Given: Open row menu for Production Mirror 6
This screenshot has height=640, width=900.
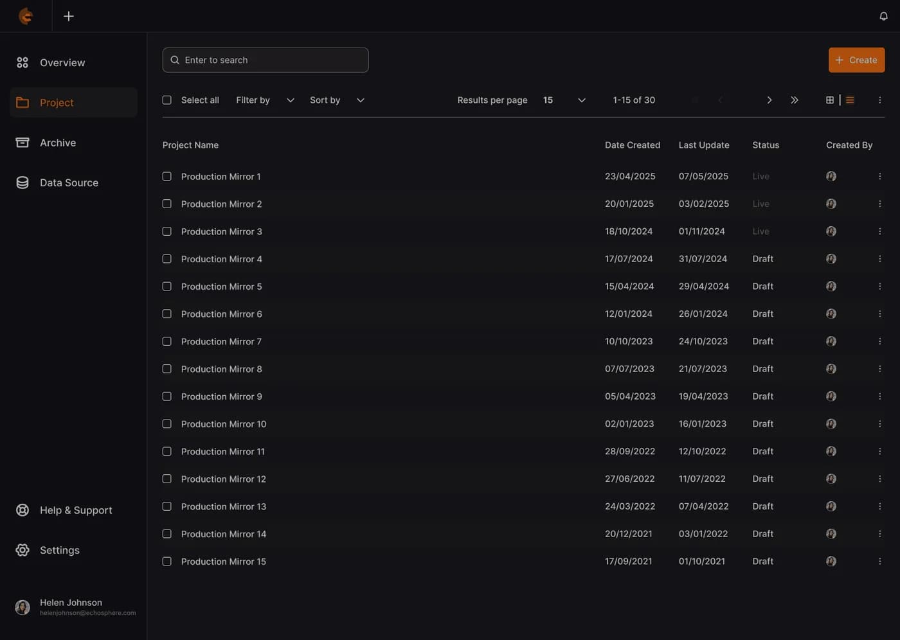Looking at the screenshot, I should tap(879, 314).
